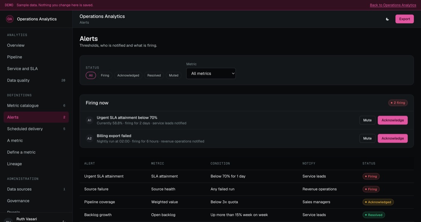Open Service and SLA
This screenshot has height=222, width=421.
click(36, 69)
